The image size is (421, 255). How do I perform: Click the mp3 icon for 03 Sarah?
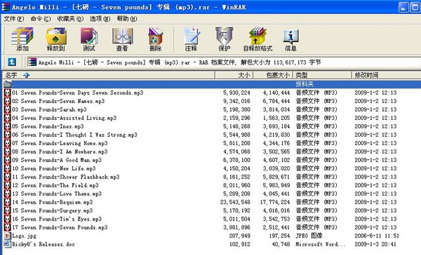(x=7, y=110)
